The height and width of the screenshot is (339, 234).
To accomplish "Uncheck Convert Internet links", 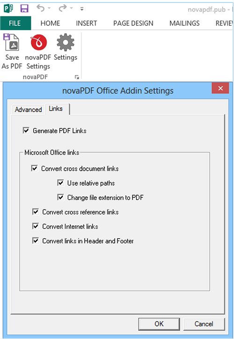I will pyautogui.click(x=36, y=226).
